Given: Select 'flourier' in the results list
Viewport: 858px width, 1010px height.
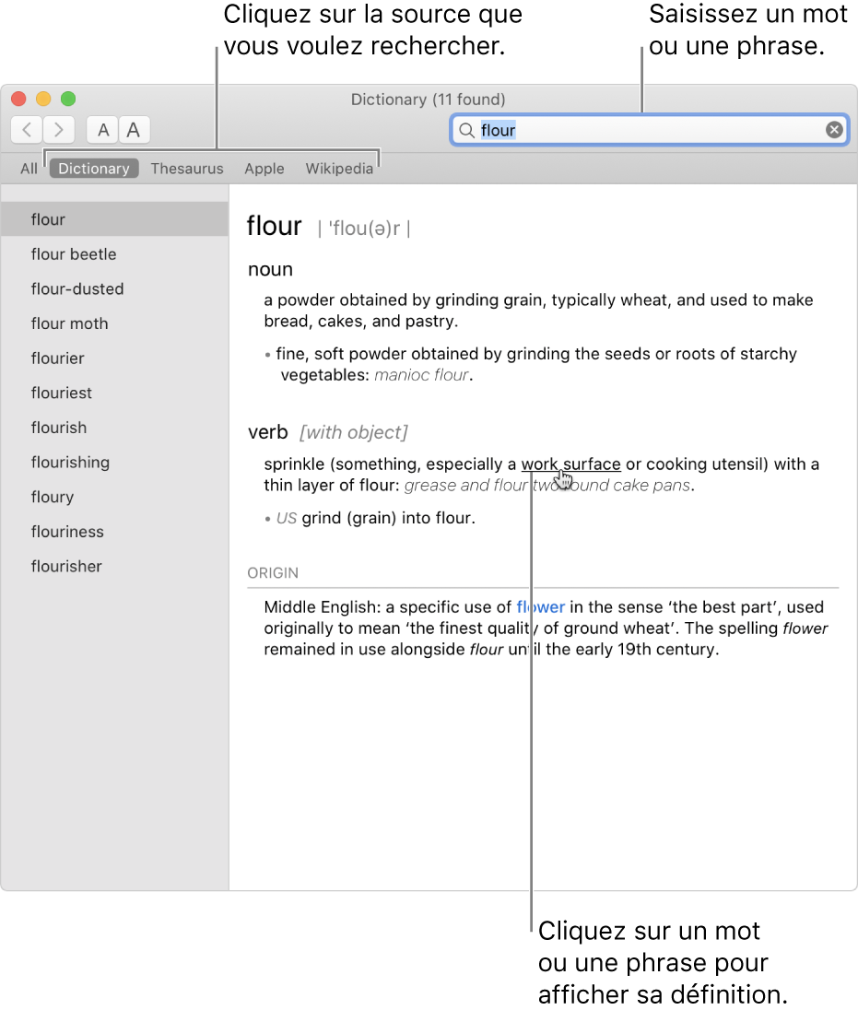Looking at the screenshot, I should click(114, 358).
